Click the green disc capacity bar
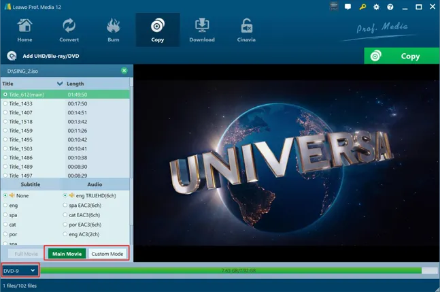Viewport: 440px width, 292px height. click(x=231, y=271)
